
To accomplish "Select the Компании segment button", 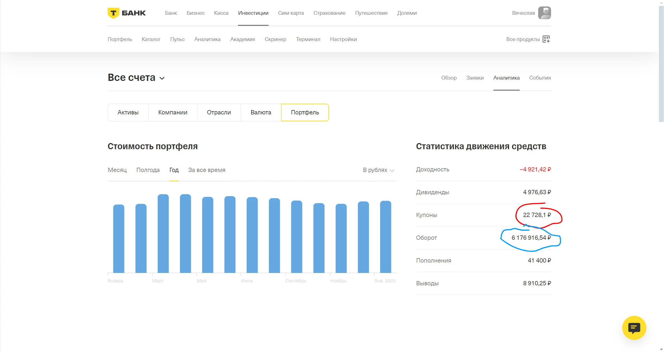I will coord(173,113).
